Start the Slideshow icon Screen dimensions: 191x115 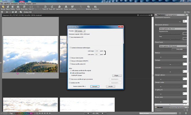click(x=88, y=8)
